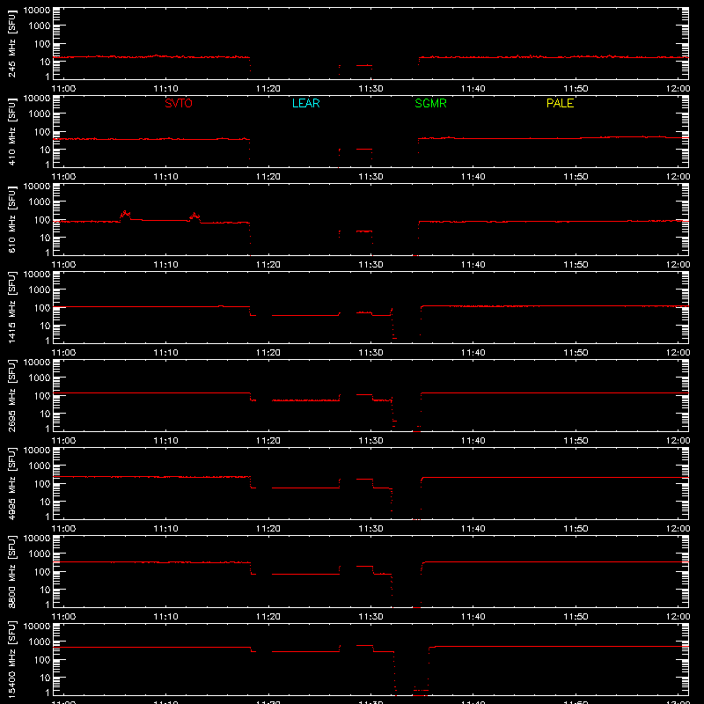
Task: Click 12:00 label under the 8800 MHz panel
Action: click(x=678, y=617)
